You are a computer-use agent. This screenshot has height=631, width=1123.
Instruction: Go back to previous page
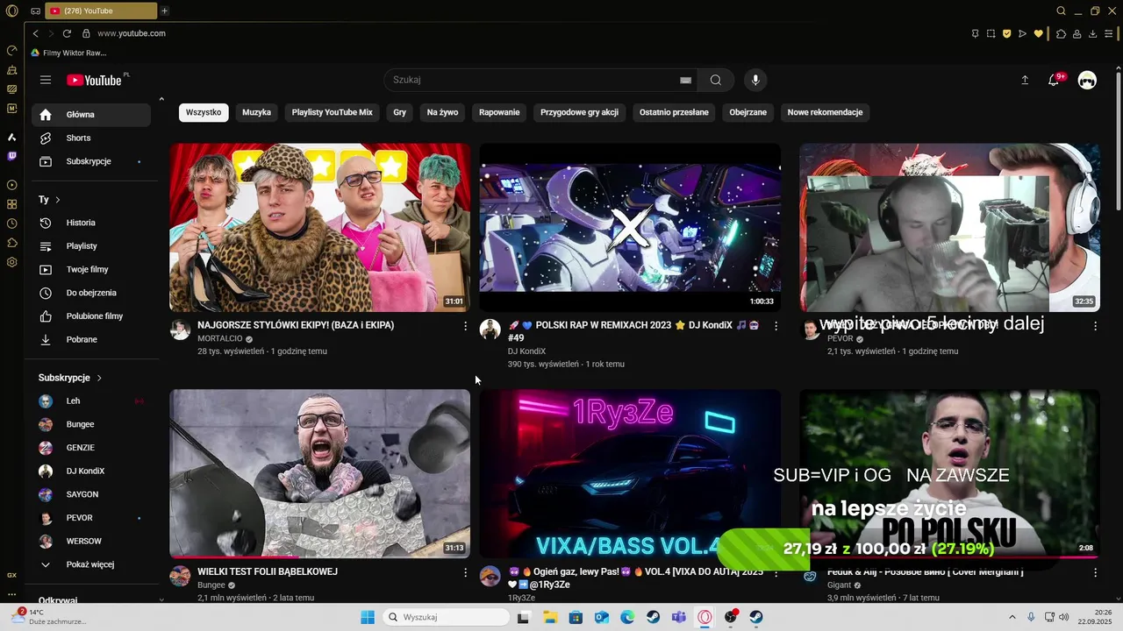tap(35, 33)
